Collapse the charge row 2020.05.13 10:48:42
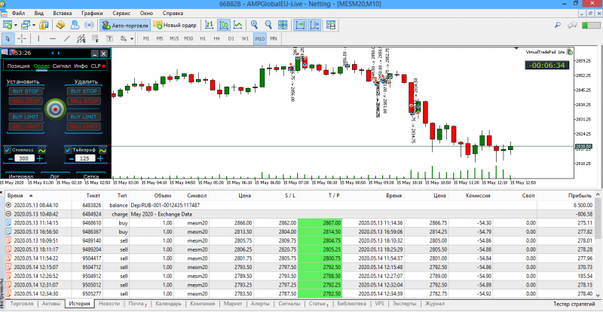603x312 pixels. coord(9,214)
